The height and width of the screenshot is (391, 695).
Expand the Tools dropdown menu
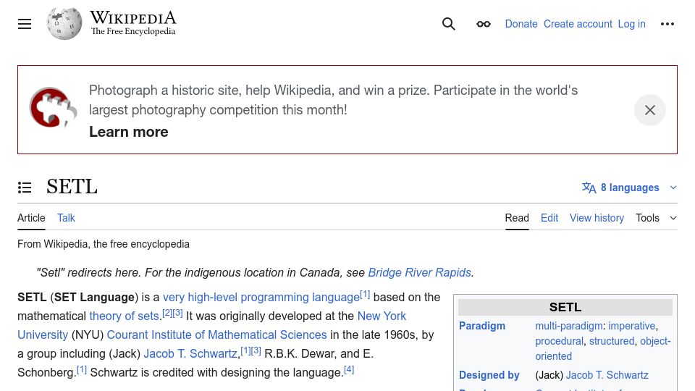tap(656, 218)
